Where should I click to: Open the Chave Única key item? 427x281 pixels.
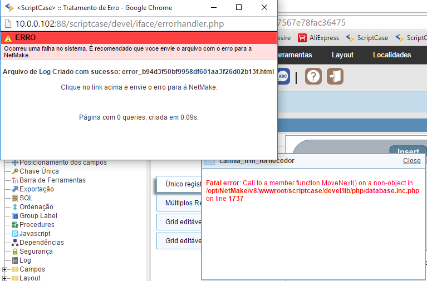coord(38,171)
